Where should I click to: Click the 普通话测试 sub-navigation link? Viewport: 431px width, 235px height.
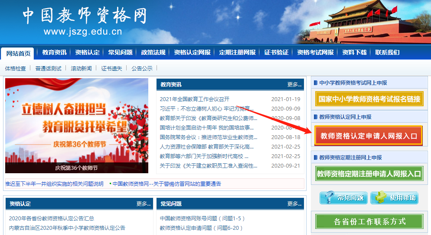(48, 68)
